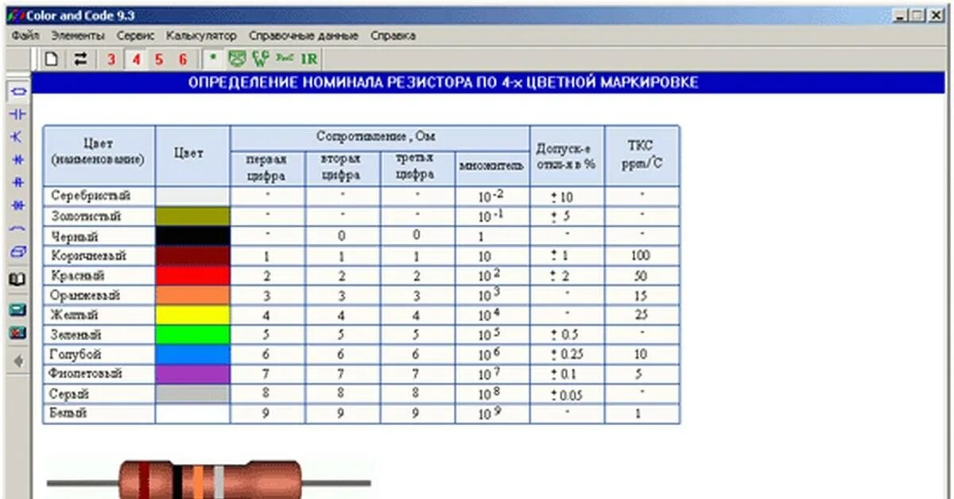
Task: Open the green IR marking icon
Action: point(309,58)
